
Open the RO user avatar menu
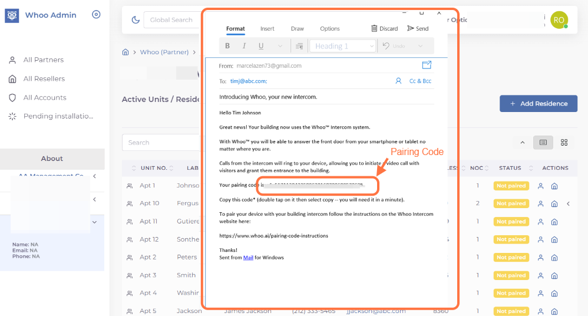559,20
